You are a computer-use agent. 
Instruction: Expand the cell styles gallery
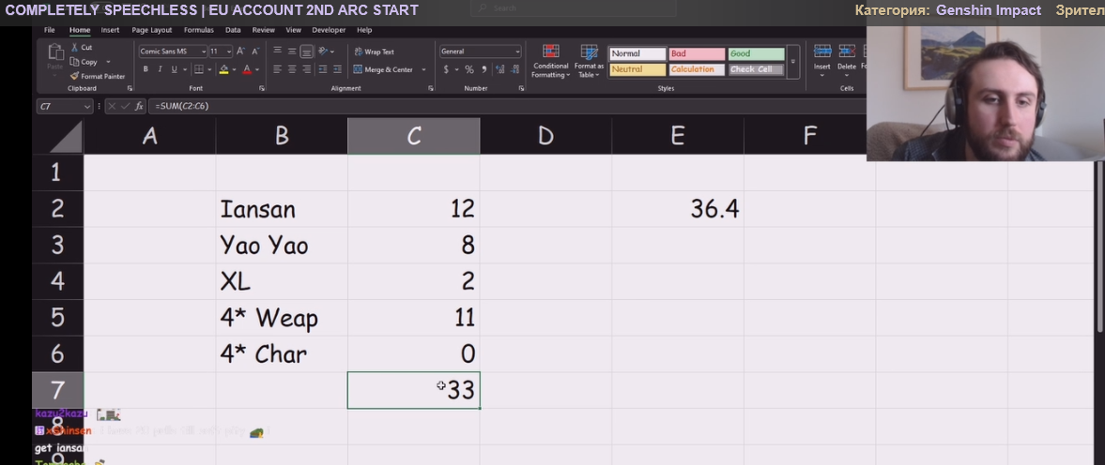click(x=792, y=62)
